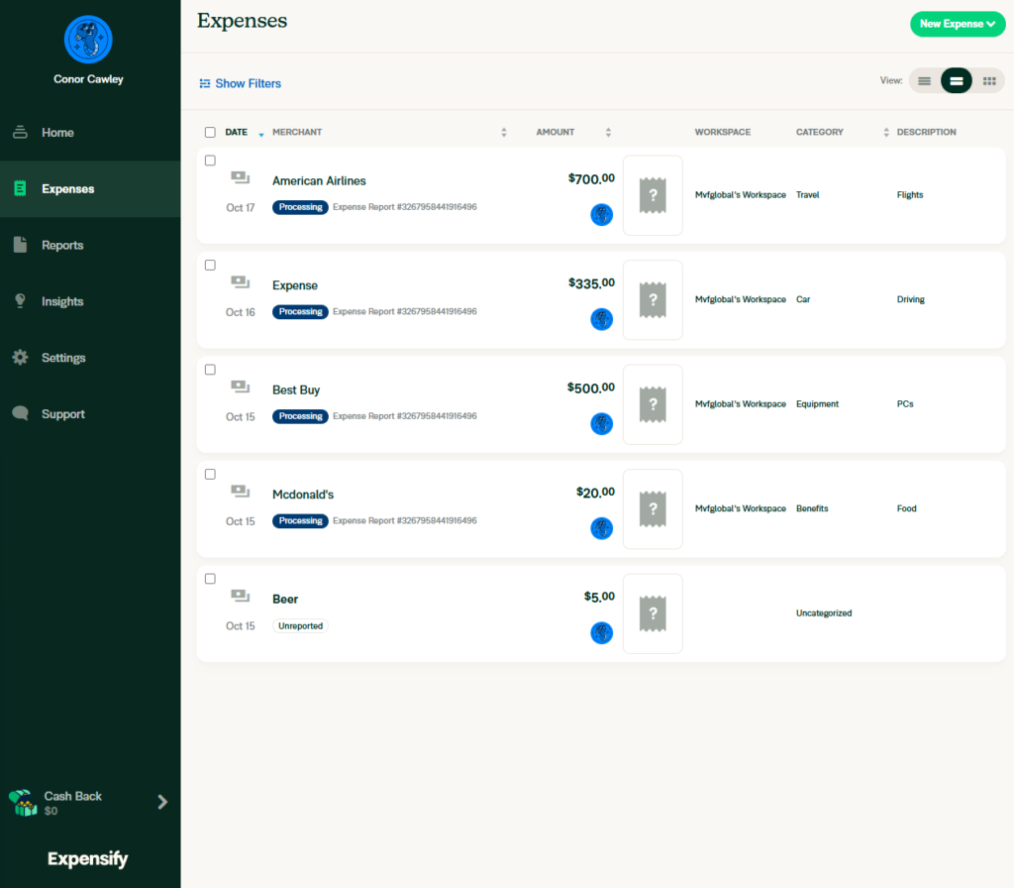Open the receipt thumbnail for Best Buy
Viewport: 1014px width, 888px height.
click(652, 404)
